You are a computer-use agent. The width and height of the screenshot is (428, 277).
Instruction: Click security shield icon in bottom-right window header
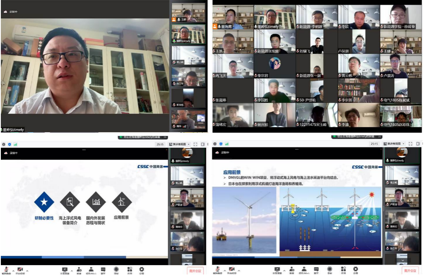221,144
